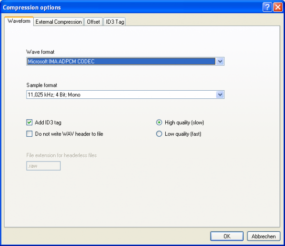The width and height of the screenshot is (285, 246).
Task: Expand the Wave format dropdown arrow
Action: [220, 61]
